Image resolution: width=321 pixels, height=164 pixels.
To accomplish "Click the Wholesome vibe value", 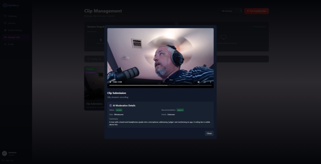I will coord(119,115).
